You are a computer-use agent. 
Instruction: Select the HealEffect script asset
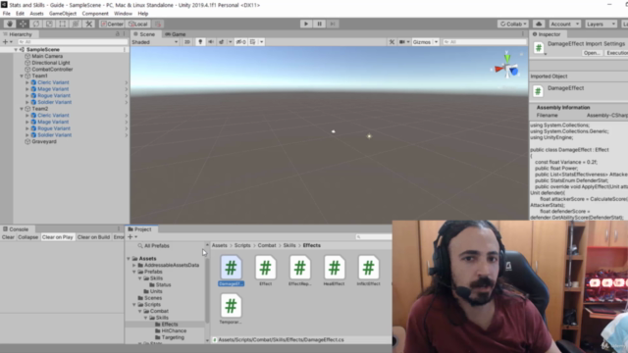pyautogui.click(x=334, y=271)
